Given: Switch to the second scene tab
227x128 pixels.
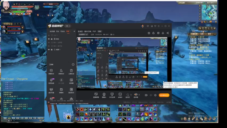Looking at the screenshot, I should point(58,31).
